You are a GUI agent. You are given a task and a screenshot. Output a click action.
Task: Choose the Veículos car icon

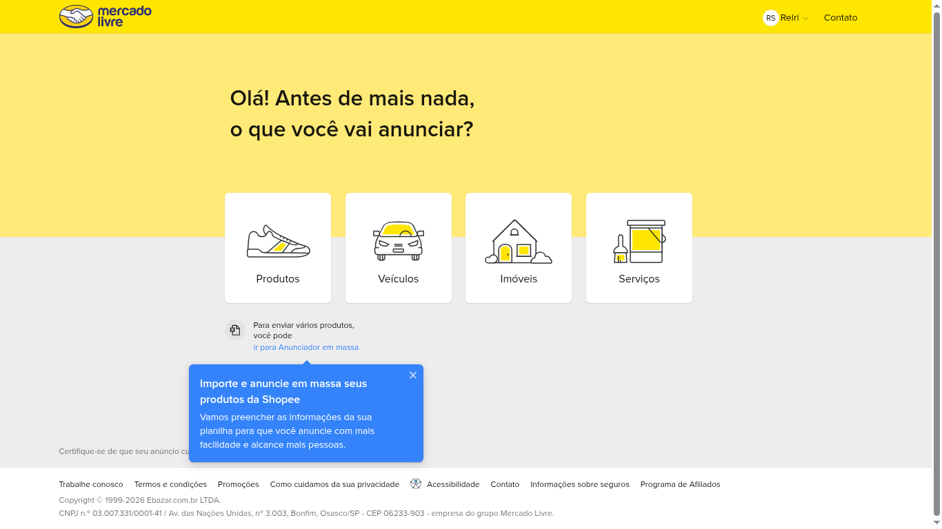pyautogui.click(x=398, y=241)
